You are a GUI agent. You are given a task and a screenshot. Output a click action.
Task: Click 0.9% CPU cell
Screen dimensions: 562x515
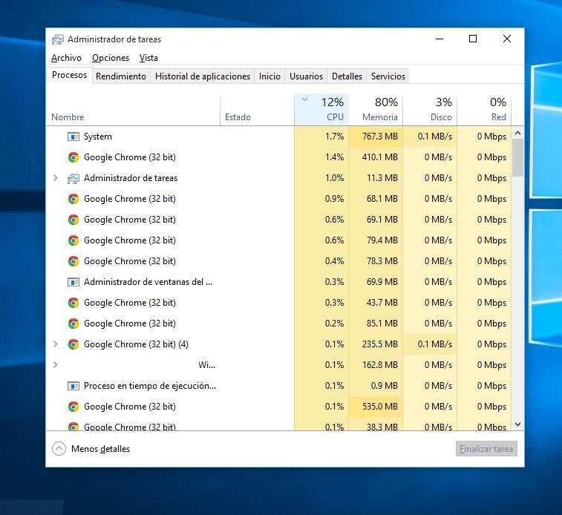(x=321, y=199)
